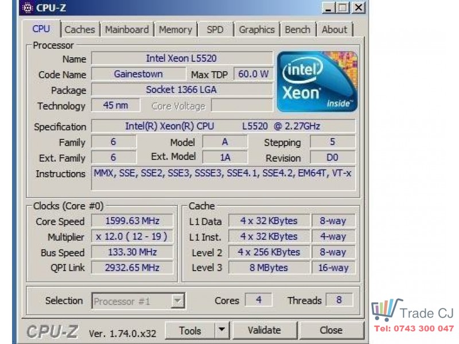Click the Level 3 associativity 16-way

tap(333, 268)
